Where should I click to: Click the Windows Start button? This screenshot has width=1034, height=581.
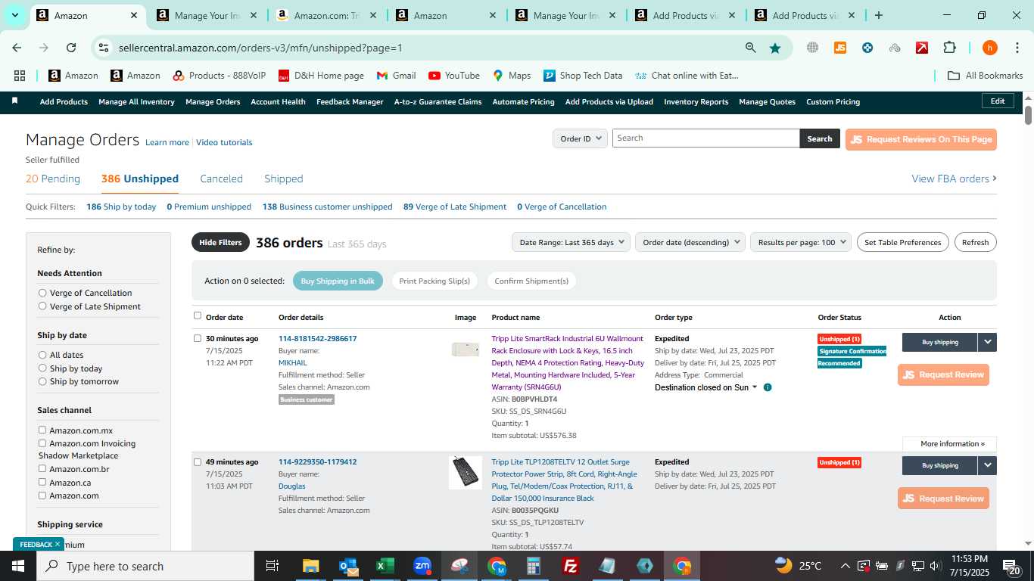click(18, 566)
